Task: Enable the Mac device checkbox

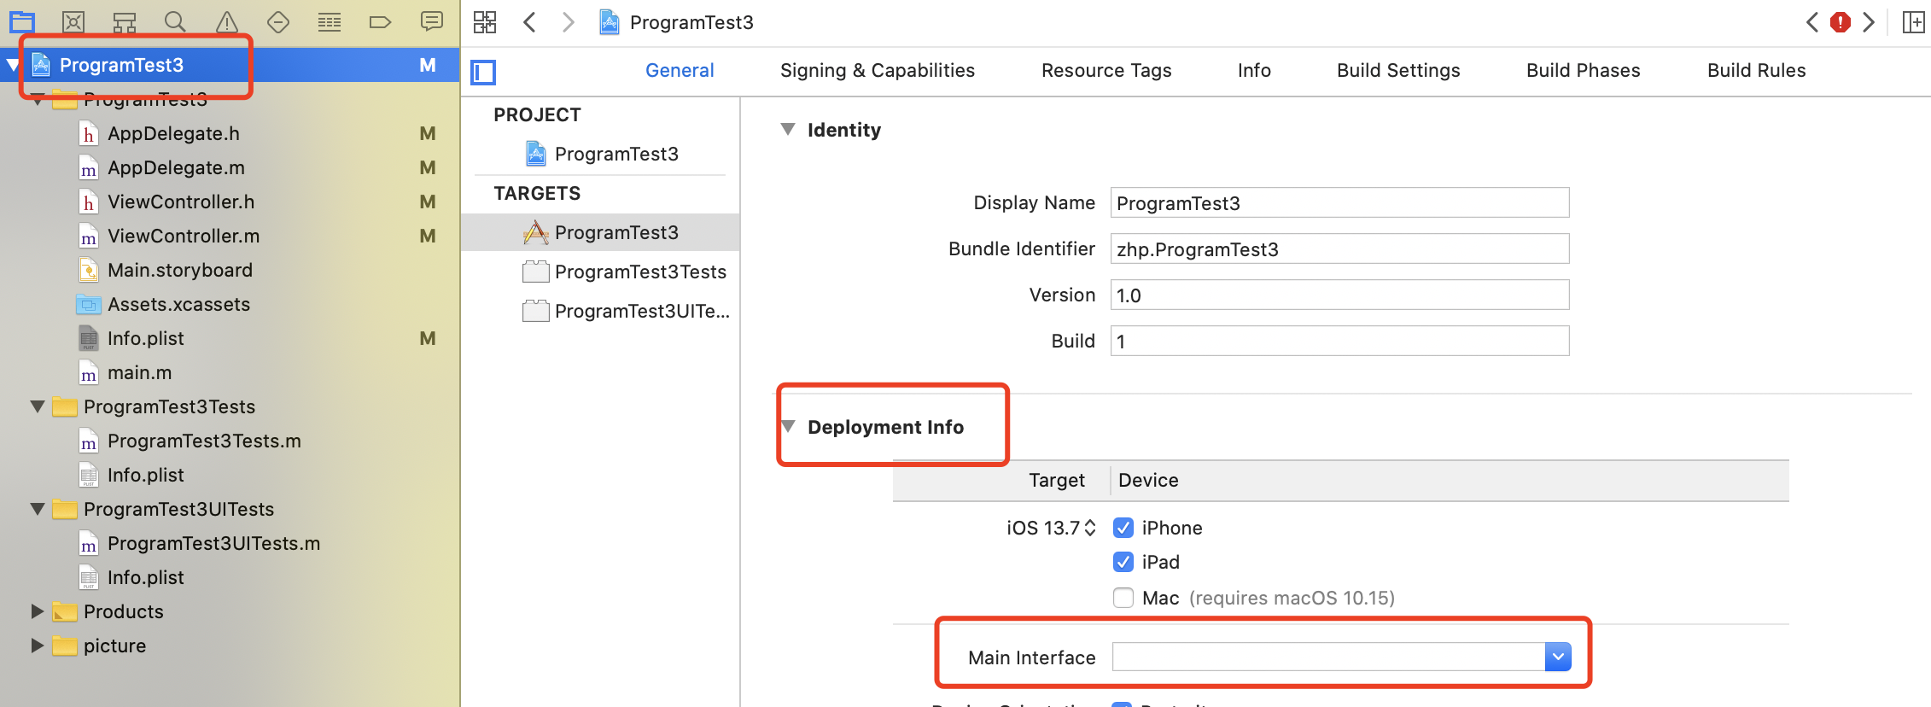Action: tap(1123, 598)
